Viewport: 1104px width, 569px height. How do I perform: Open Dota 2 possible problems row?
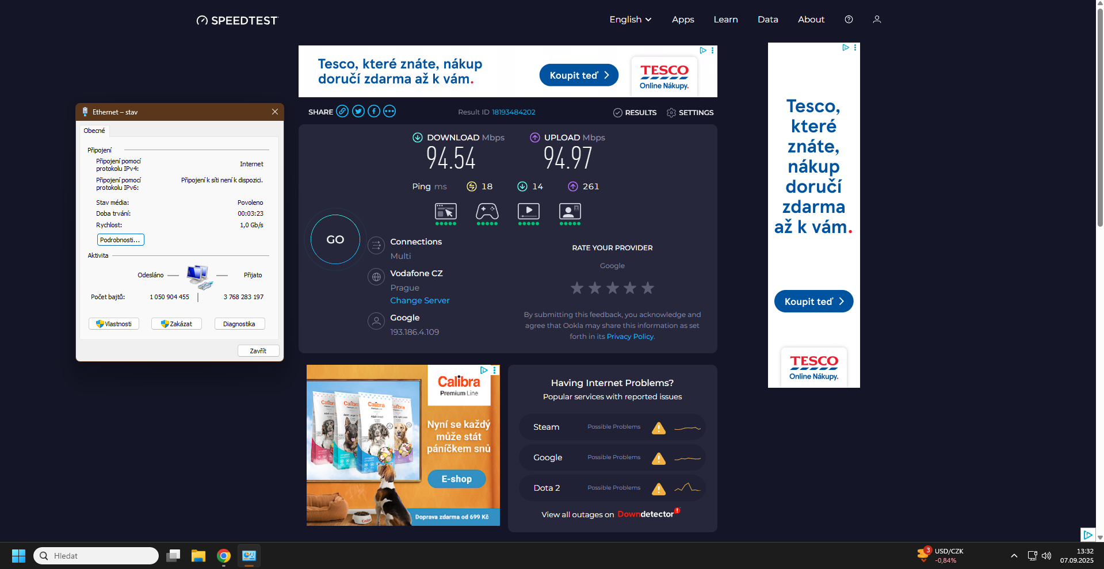coord(612,488)
